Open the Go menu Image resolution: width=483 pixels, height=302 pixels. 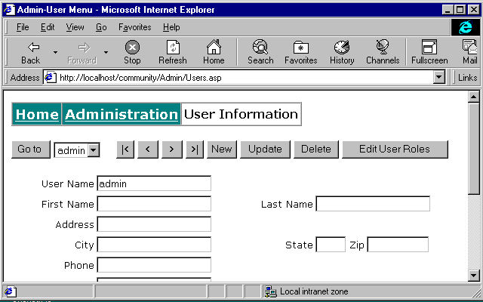pos(101,27)
